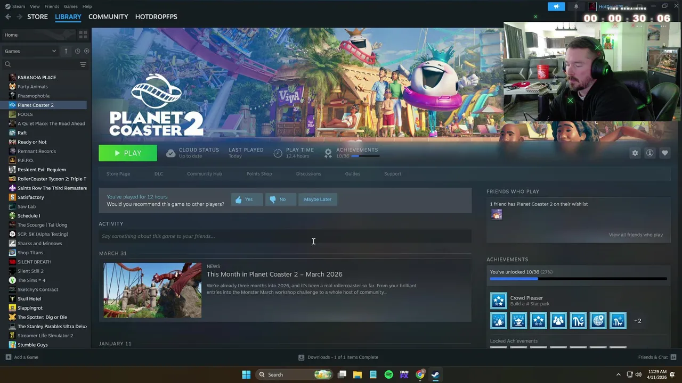The height and width of the screenshot is (383, 682).
Task: Click the activity status input field
Action: (285, 236)
